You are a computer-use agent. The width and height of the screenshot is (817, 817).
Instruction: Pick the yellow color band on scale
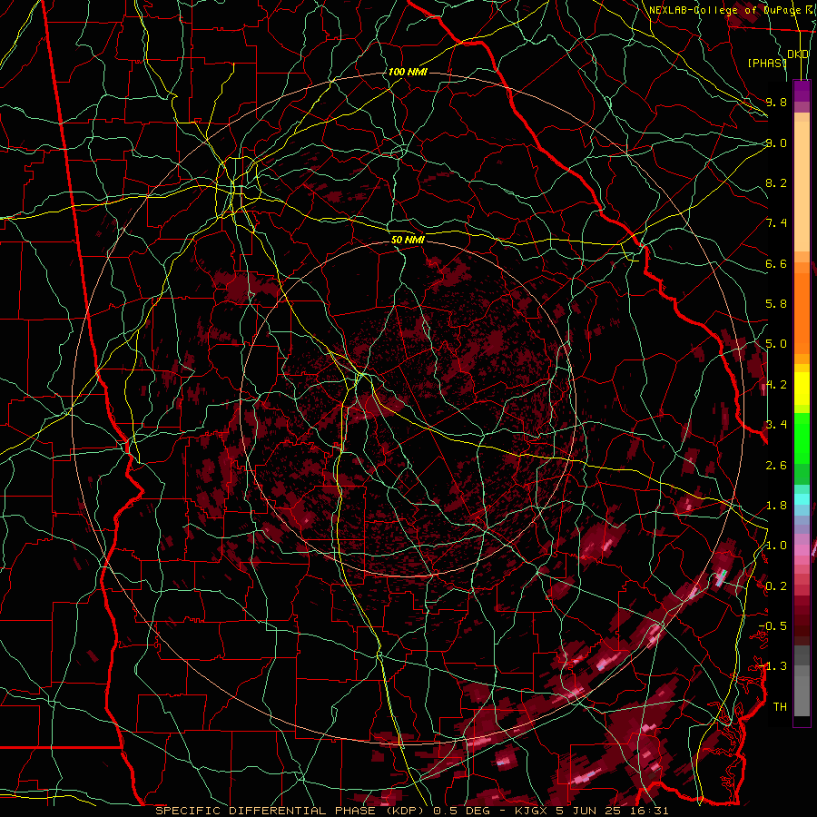point(802,389)
